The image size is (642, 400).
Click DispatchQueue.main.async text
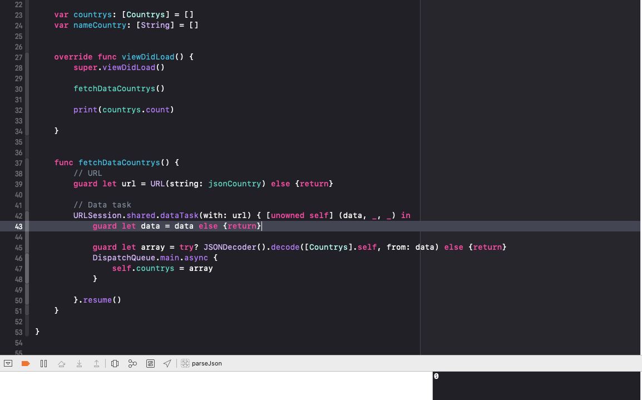tap(150, 258)
